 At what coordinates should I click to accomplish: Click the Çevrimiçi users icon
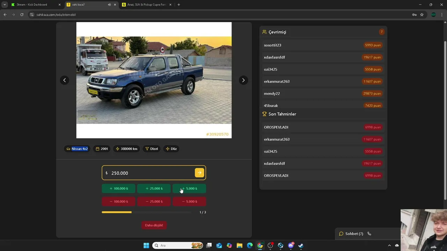pyautogui.click(x=264, y=32)
